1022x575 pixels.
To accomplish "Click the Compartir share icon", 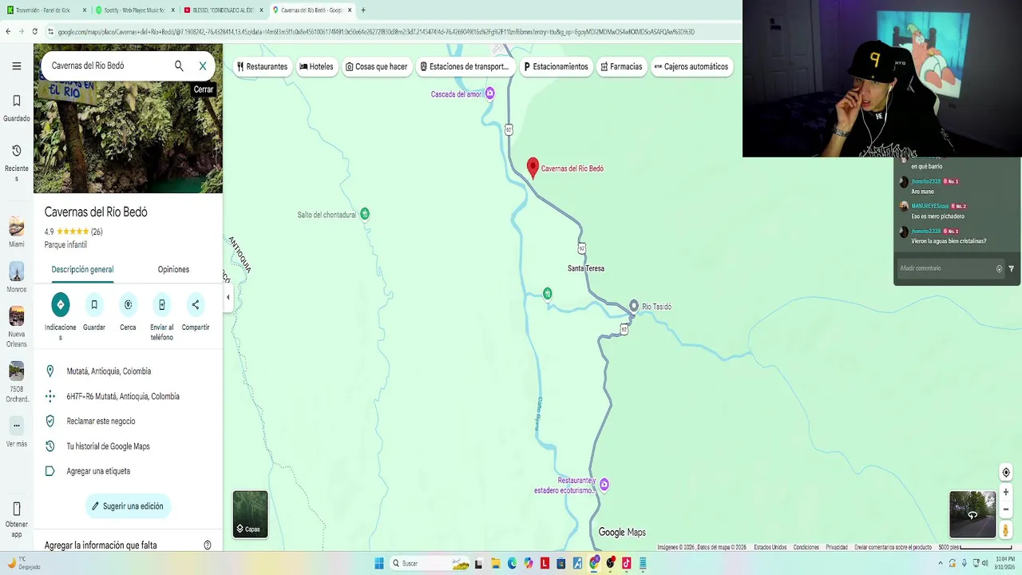I will (196, 304).
